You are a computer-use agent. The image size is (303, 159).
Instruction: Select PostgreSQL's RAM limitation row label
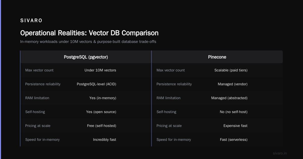click(37, 98)
